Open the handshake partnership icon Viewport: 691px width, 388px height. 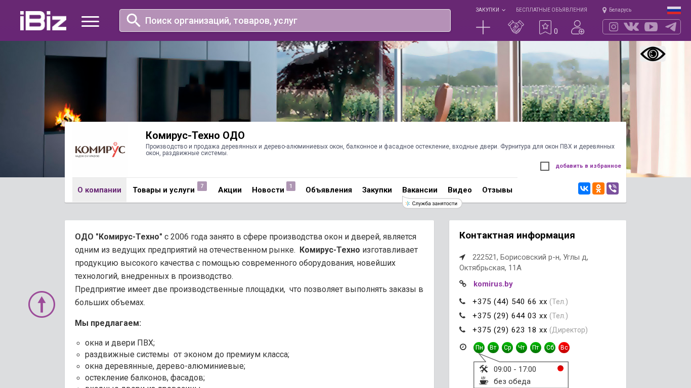point(515,27)
